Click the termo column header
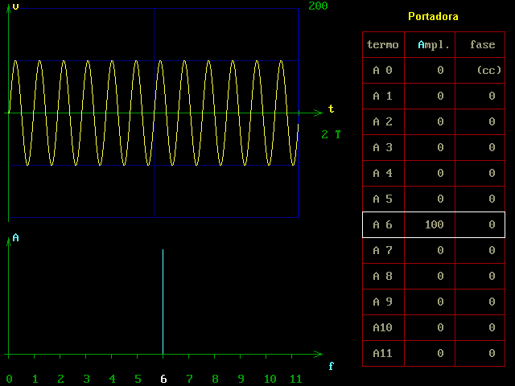The width and height of the screenshot is (515, 386). pyautogui.click(x=383, y=45)
